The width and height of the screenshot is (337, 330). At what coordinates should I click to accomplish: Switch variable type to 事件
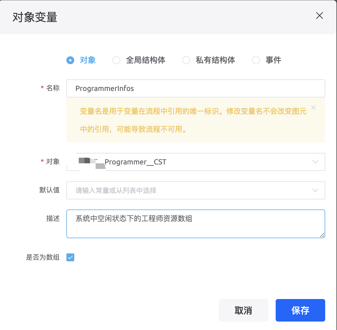(256, 60)
